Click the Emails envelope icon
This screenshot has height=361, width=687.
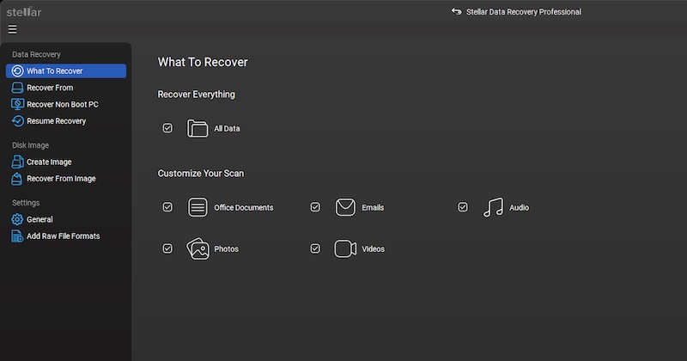click(345, 207)
